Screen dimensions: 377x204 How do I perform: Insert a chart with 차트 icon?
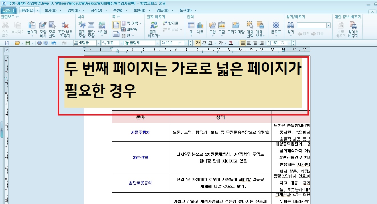point(200,25)
